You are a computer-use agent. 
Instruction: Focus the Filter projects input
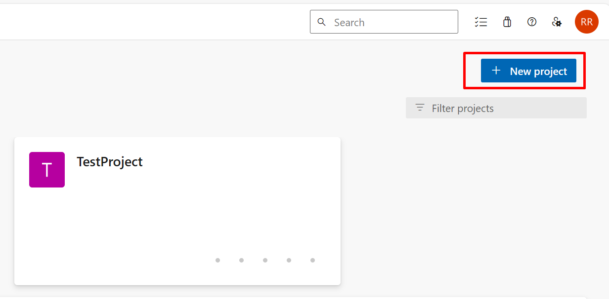(496, 108)
